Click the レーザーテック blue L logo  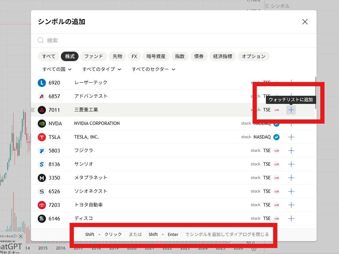click(42, 83)
